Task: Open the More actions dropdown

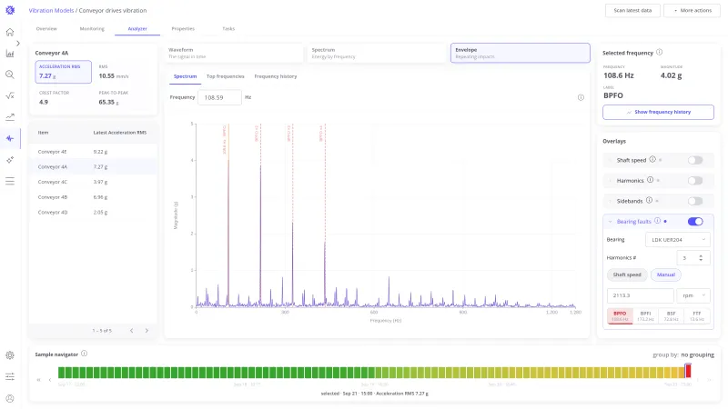Action: 692,10
